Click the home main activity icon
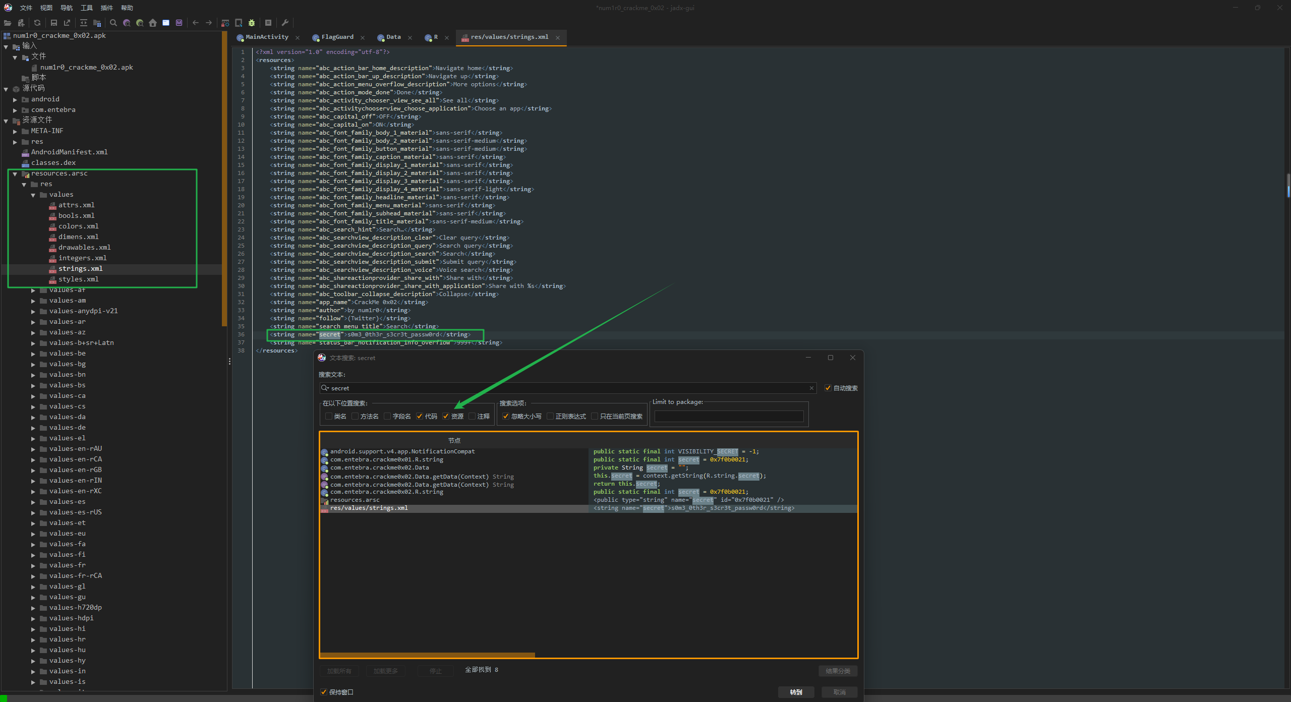1291x702 pixels. tap(153, 23)
